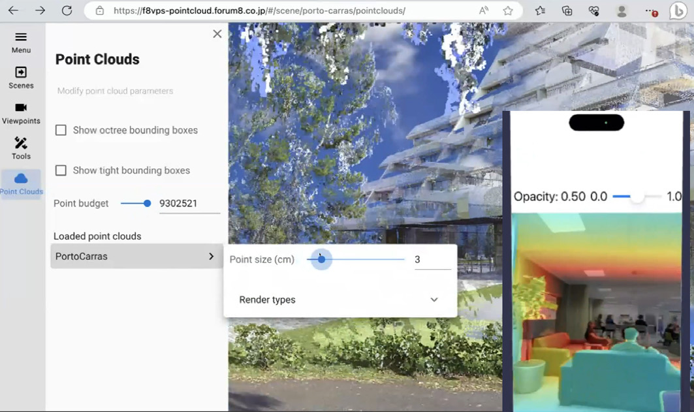Click the Loaded point clouds heading

click(97, 236)
